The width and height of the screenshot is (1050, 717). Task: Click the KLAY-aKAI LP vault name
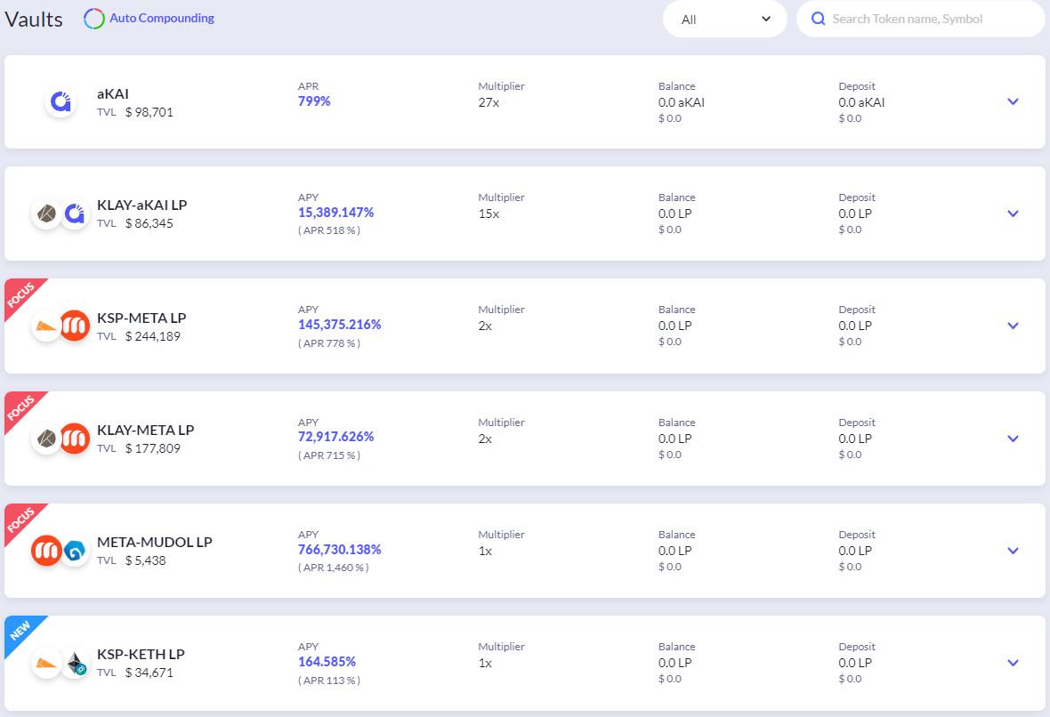click(x=142, y=205)
